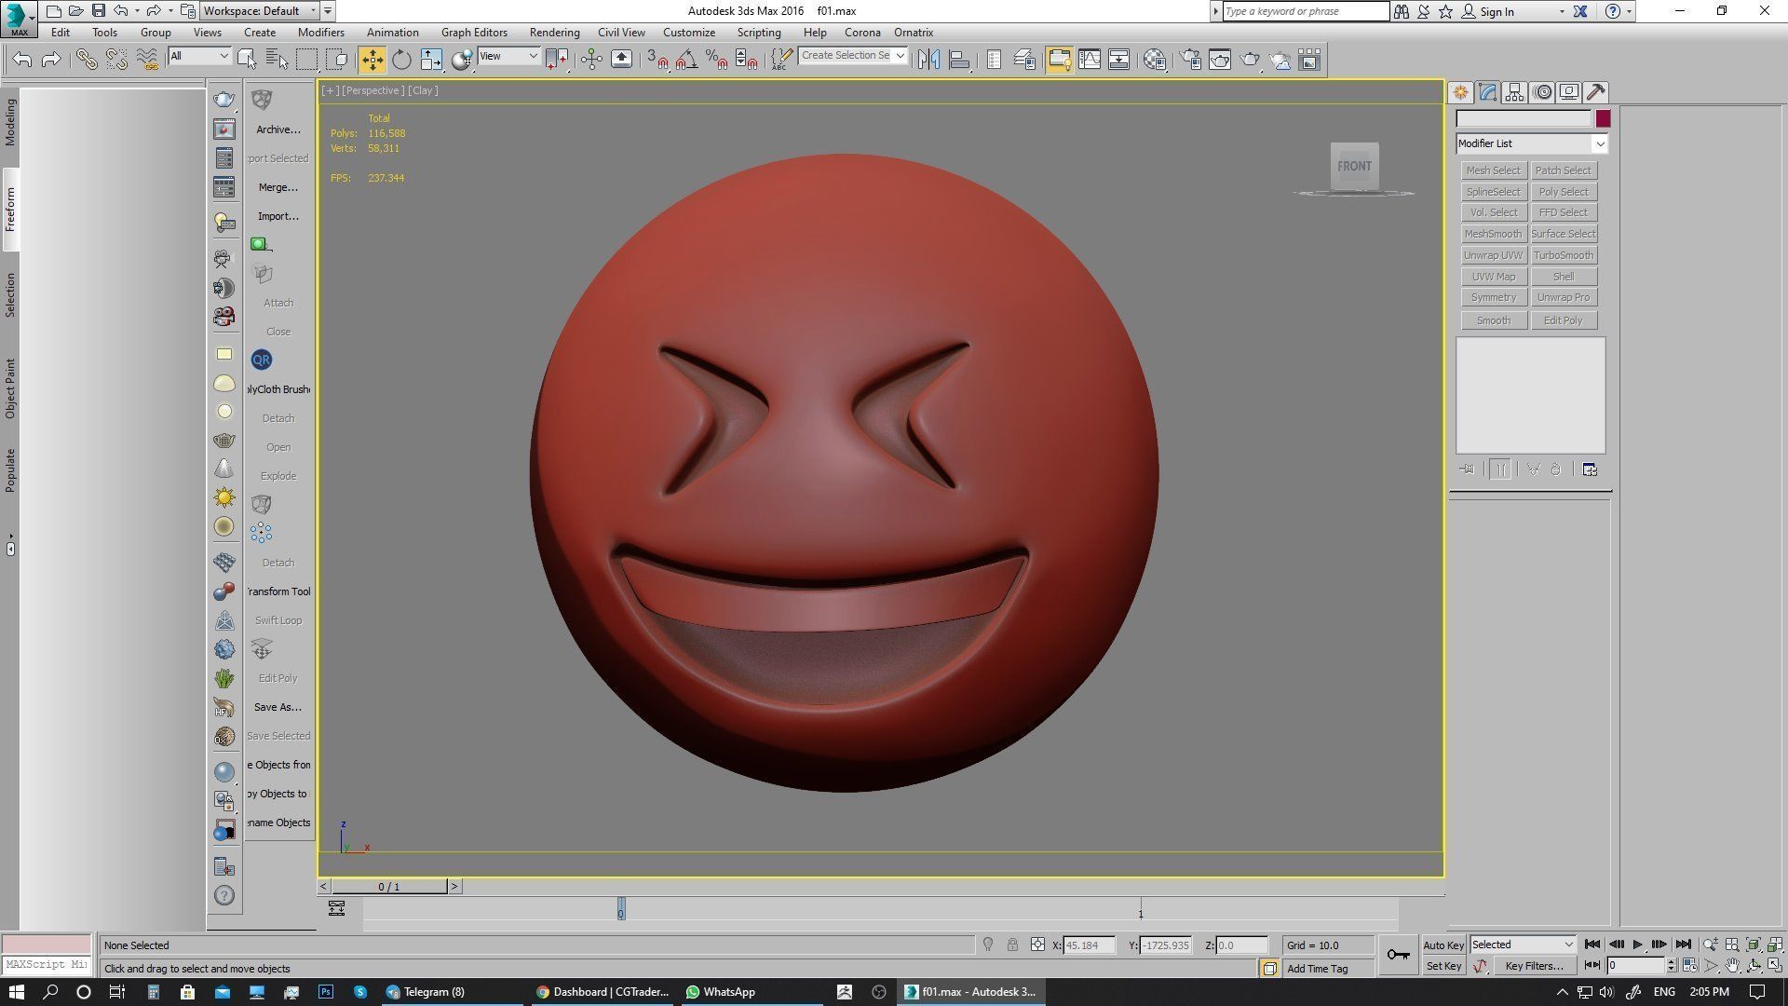Open the Graph Editors menu

pos(474,33)
